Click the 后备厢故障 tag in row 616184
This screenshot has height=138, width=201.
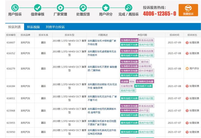[127, 86]
